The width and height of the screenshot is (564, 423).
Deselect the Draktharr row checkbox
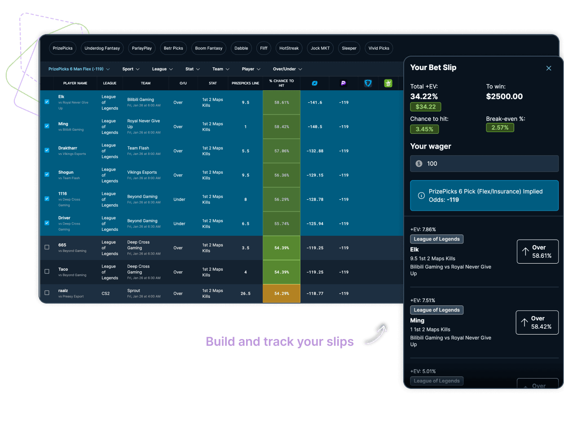coord(47,150)
